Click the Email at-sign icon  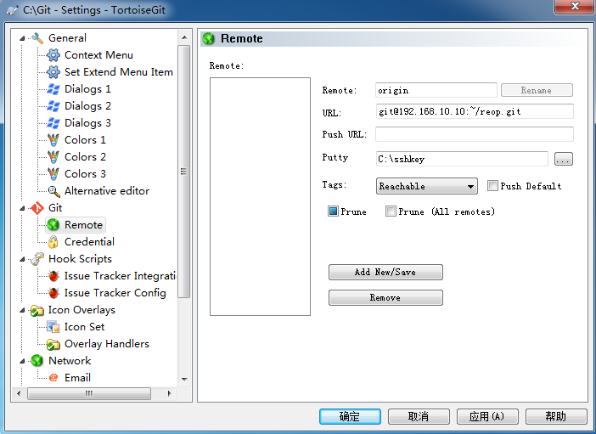click(53, 378)
